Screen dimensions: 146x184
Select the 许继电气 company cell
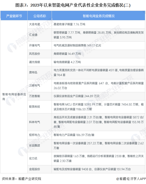39,46
